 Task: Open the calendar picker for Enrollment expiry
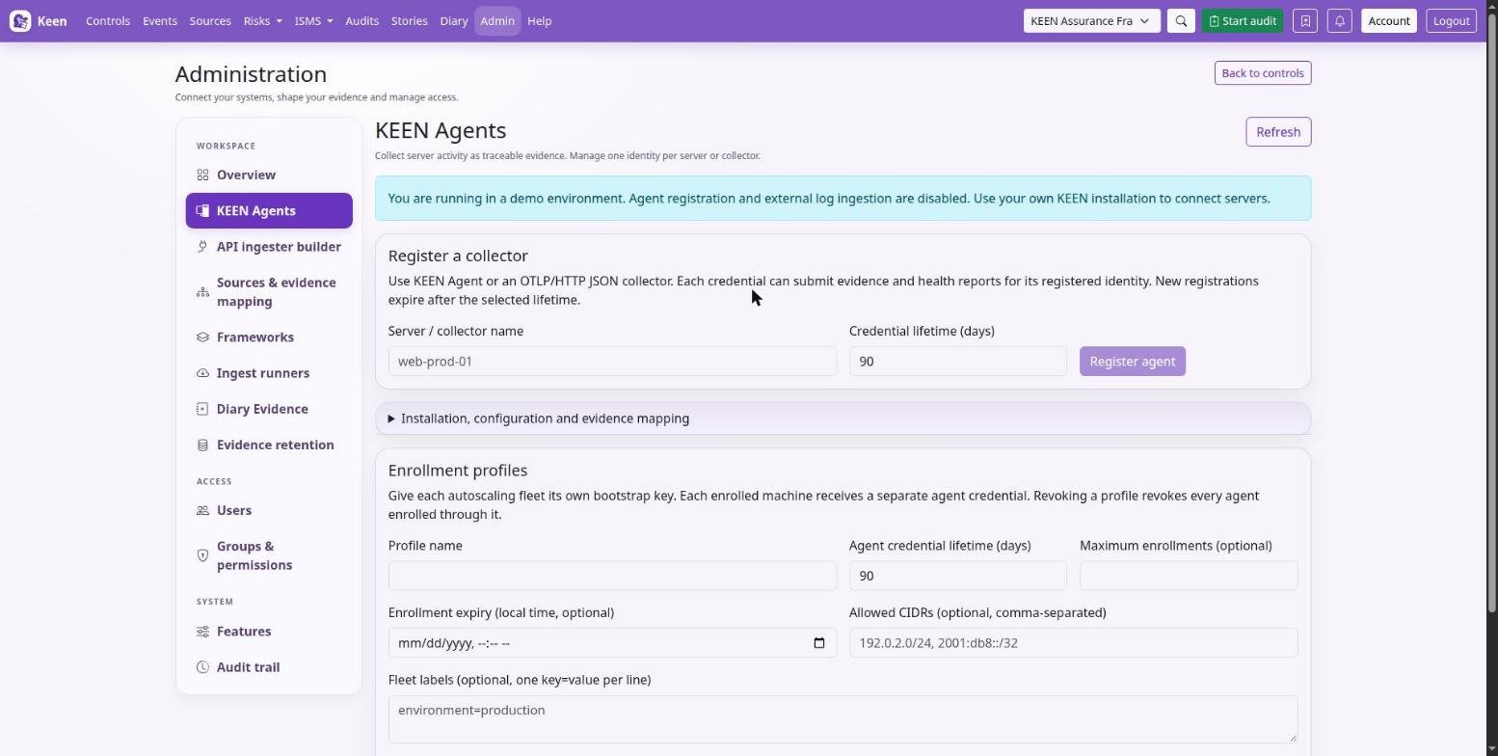pos(819,643)
